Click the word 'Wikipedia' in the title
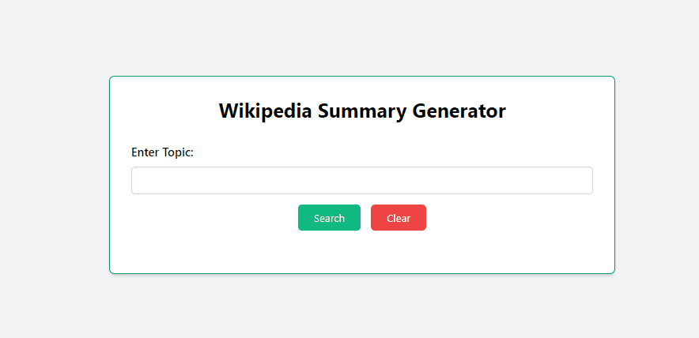The height and width of the screenshot is (338, 699). coord(265,111)
